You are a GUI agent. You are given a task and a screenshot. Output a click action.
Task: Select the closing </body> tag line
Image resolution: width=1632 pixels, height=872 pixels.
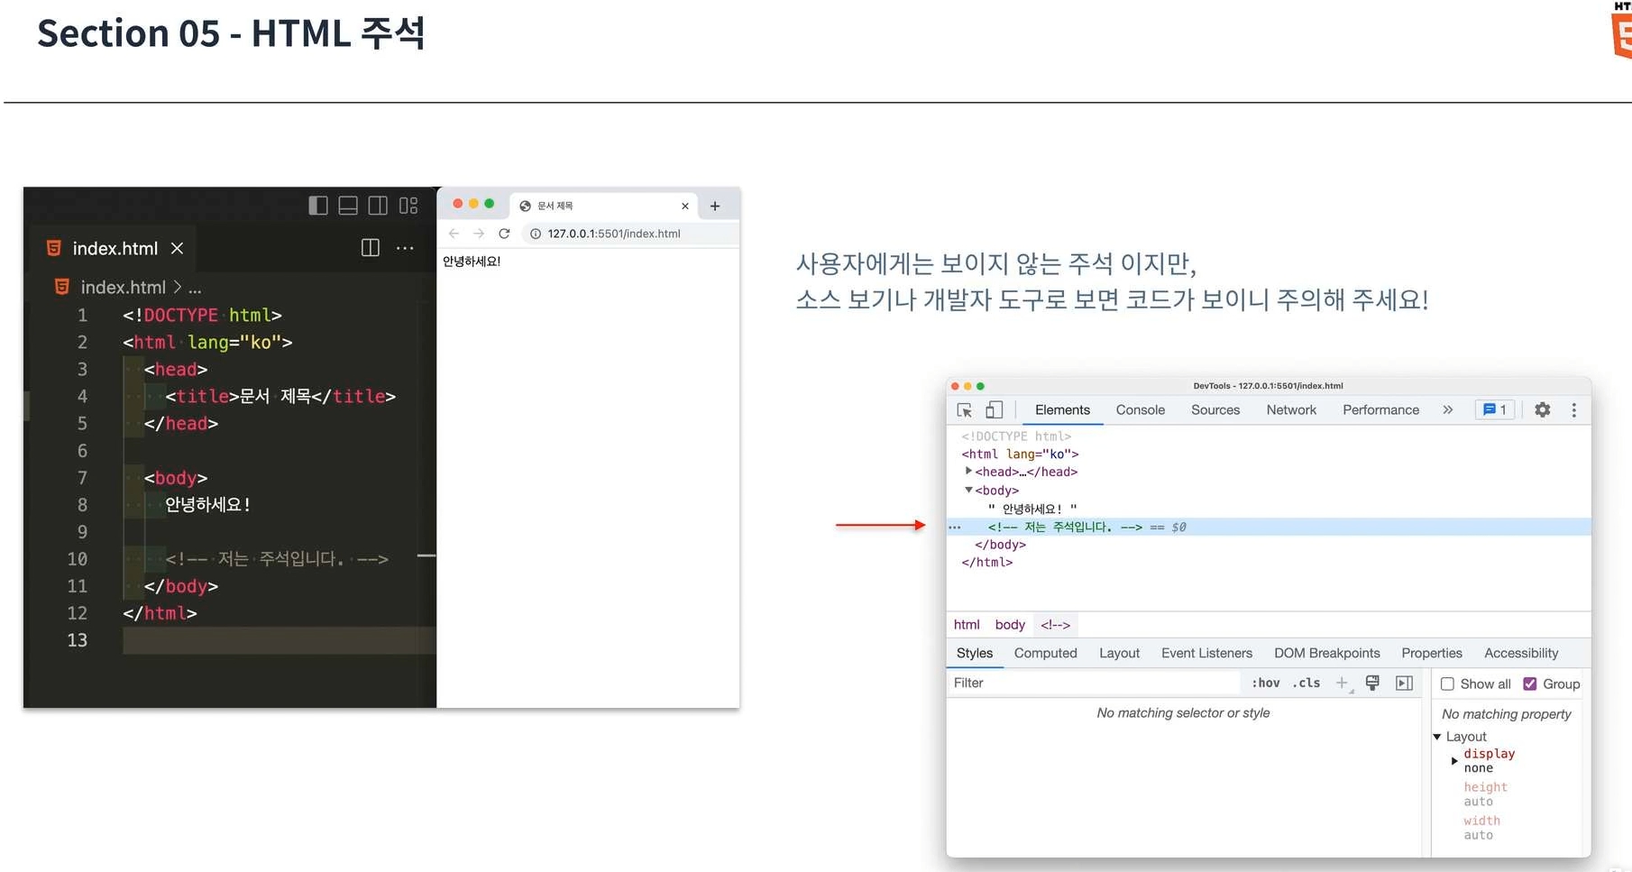pyautogui.click(x=1000, y=545)
